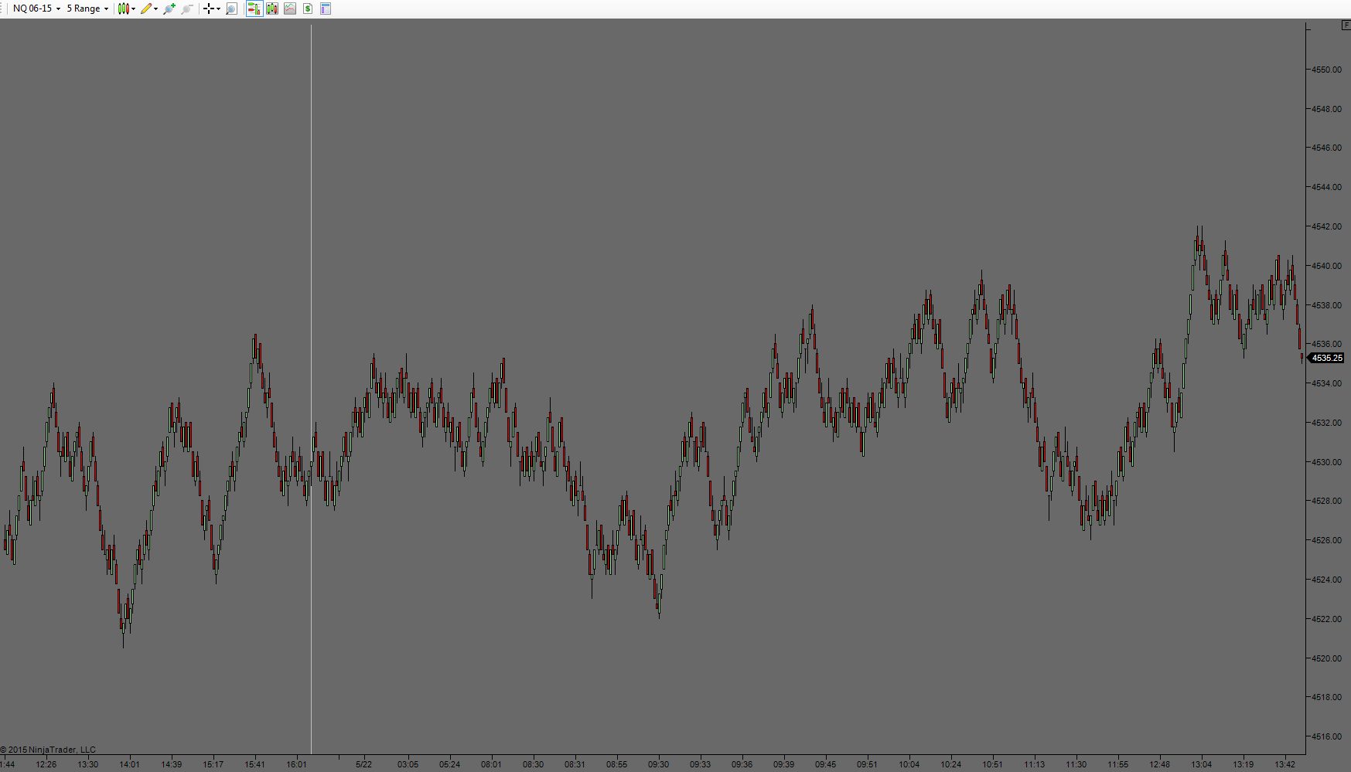Click the 09:30 time axis label
Viewport: 1351px width, 772px height.
(659, 764)
